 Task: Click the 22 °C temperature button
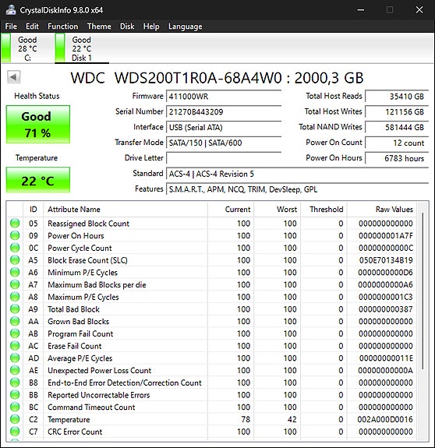pos(38,180)
